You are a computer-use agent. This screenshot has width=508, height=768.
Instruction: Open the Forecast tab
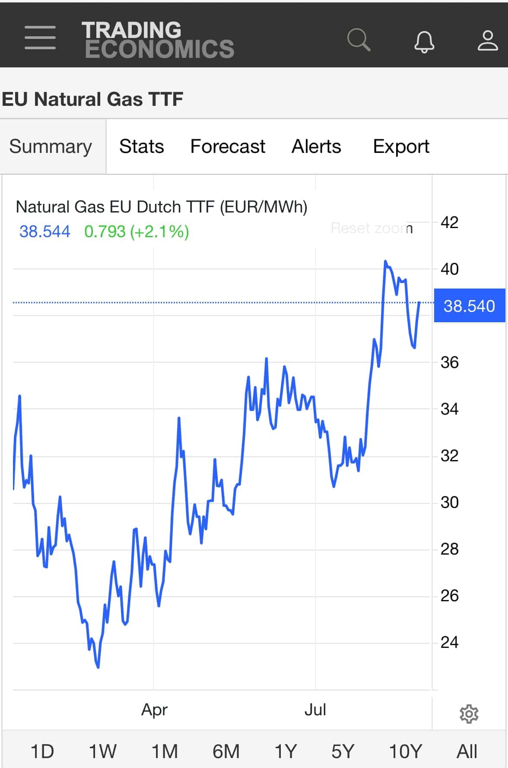(x=228, y=146)
